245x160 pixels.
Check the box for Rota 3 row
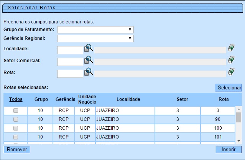[16, 111]
